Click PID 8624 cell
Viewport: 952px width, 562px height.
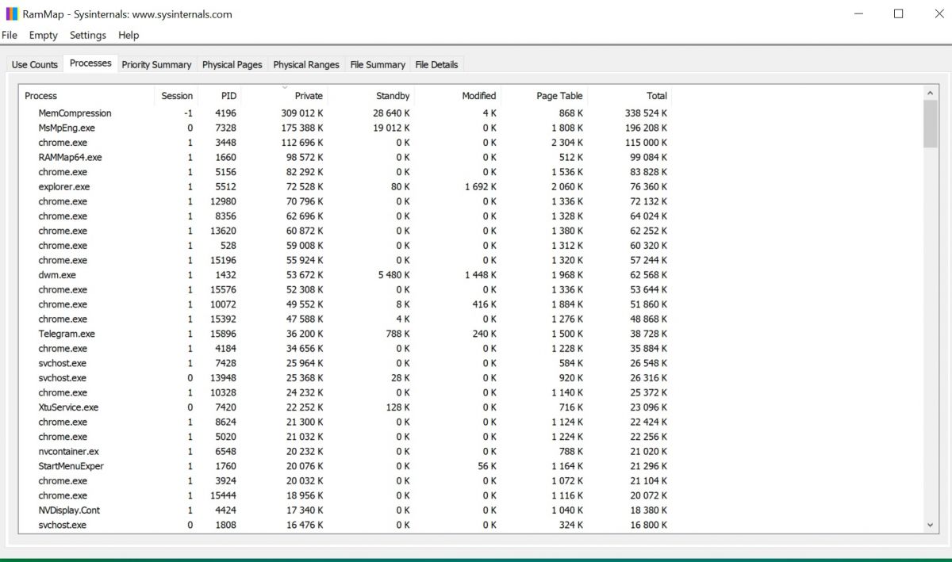pos(225,422)
